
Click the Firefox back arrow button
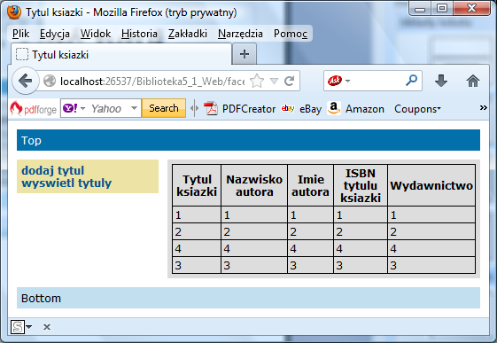point(26,81)
